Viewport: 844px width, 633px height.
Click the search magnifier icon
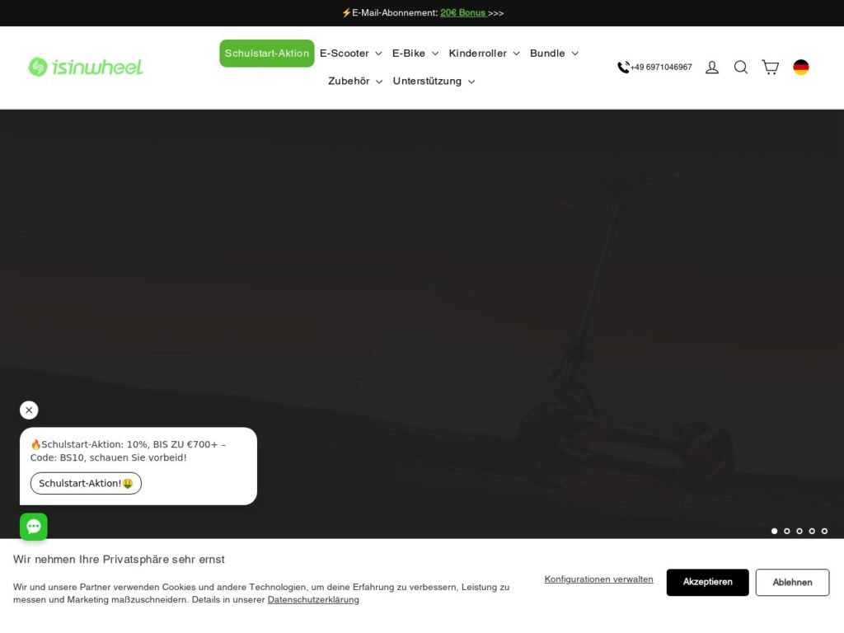click(741, 68)
